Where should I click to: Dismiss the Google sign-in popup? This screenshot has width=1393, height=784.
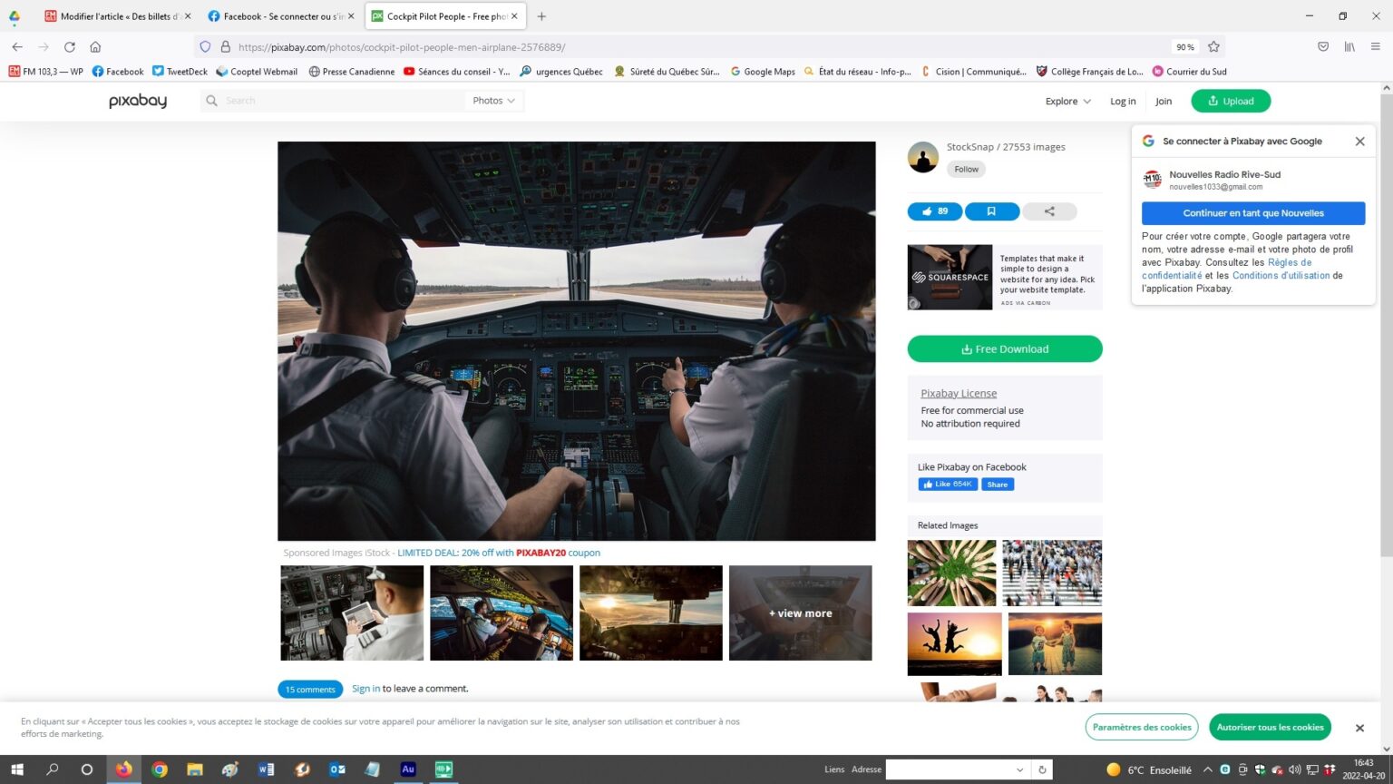coord(1359,142)
